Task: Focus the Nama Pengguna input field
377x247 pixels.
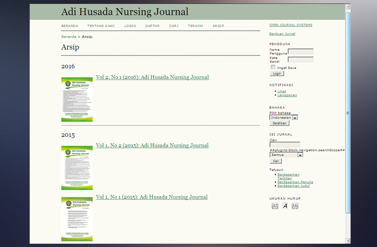Action: click(x=300, y=52)
